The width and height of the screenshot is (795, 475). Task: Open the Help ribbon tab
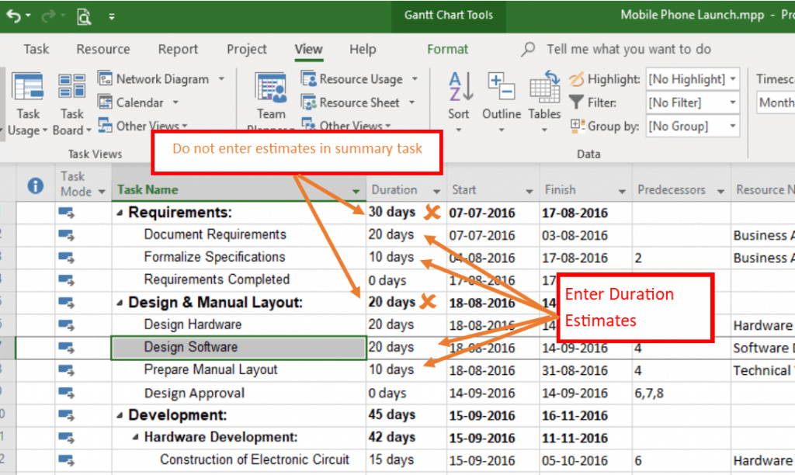click(363, 49)
